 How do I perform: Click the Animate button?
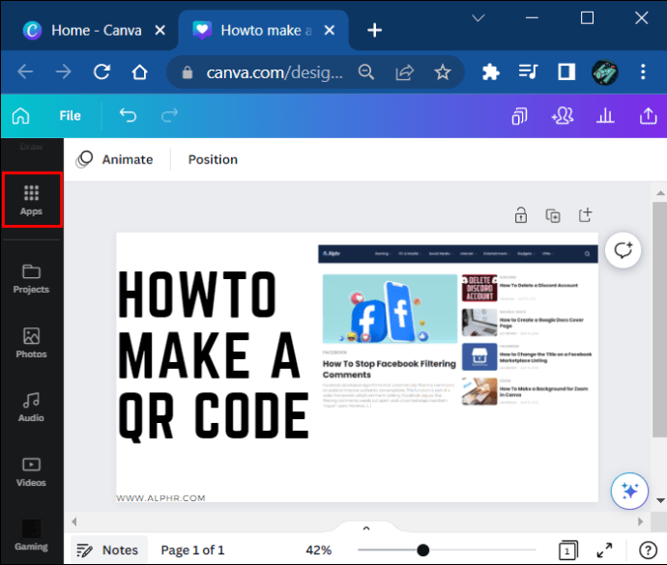[115, 159]
